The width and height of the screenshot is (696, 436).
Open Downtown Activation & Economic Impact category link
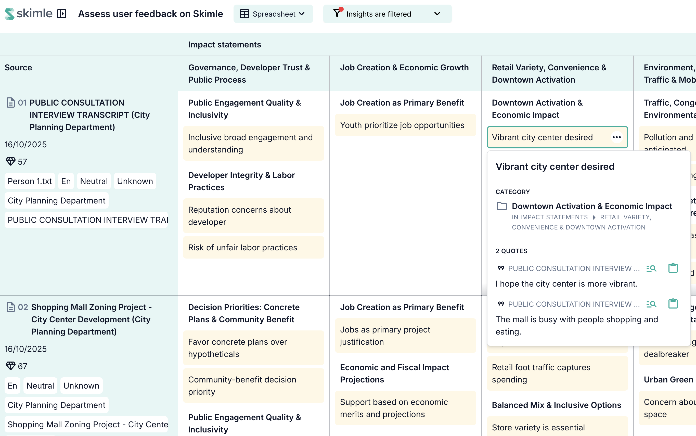(x=592, y=206)
